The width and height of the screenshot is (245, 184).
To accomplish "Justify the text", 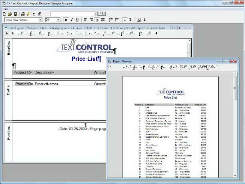I will click(103, 20).
